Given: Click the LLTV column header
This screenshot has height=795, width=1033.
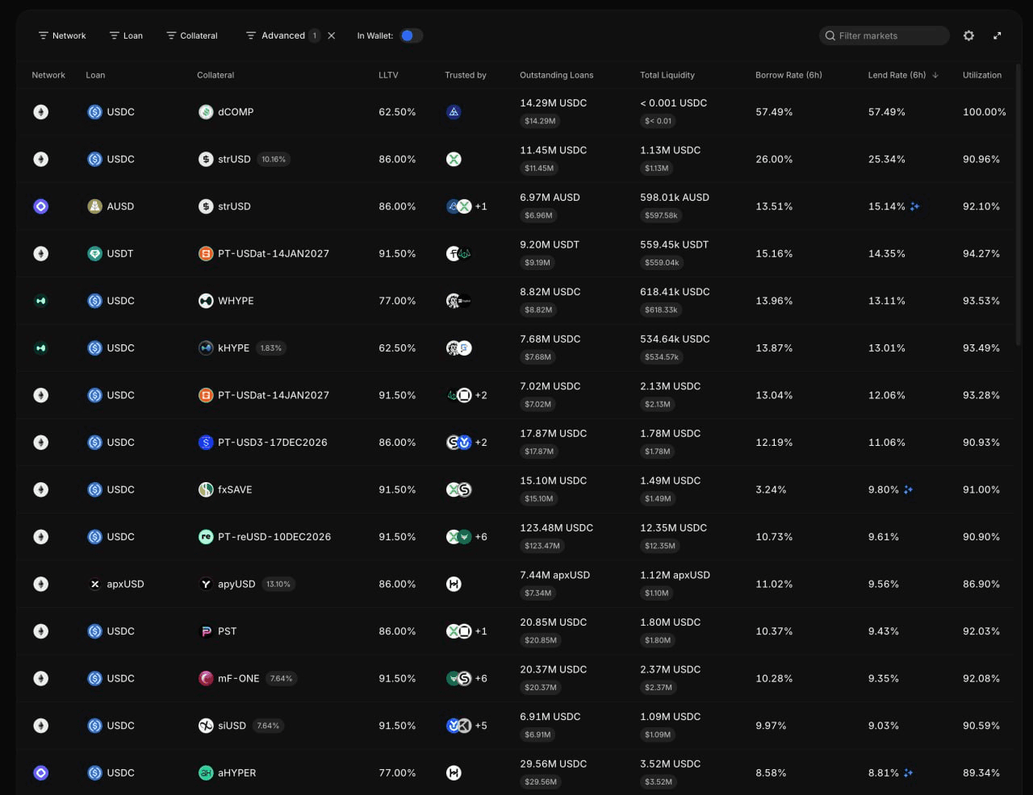Looking at the screenshot, I should [388, 75].
